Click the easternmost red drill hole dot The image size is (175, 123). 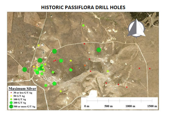(x=150, y=69)
